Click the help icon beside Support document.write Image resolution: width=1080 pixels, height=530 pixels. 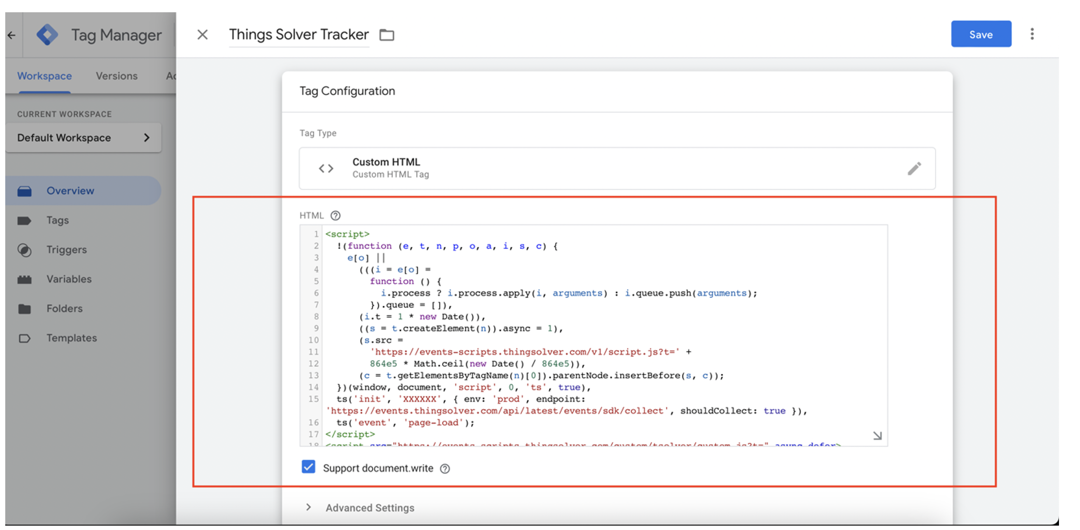click(445, 469)
